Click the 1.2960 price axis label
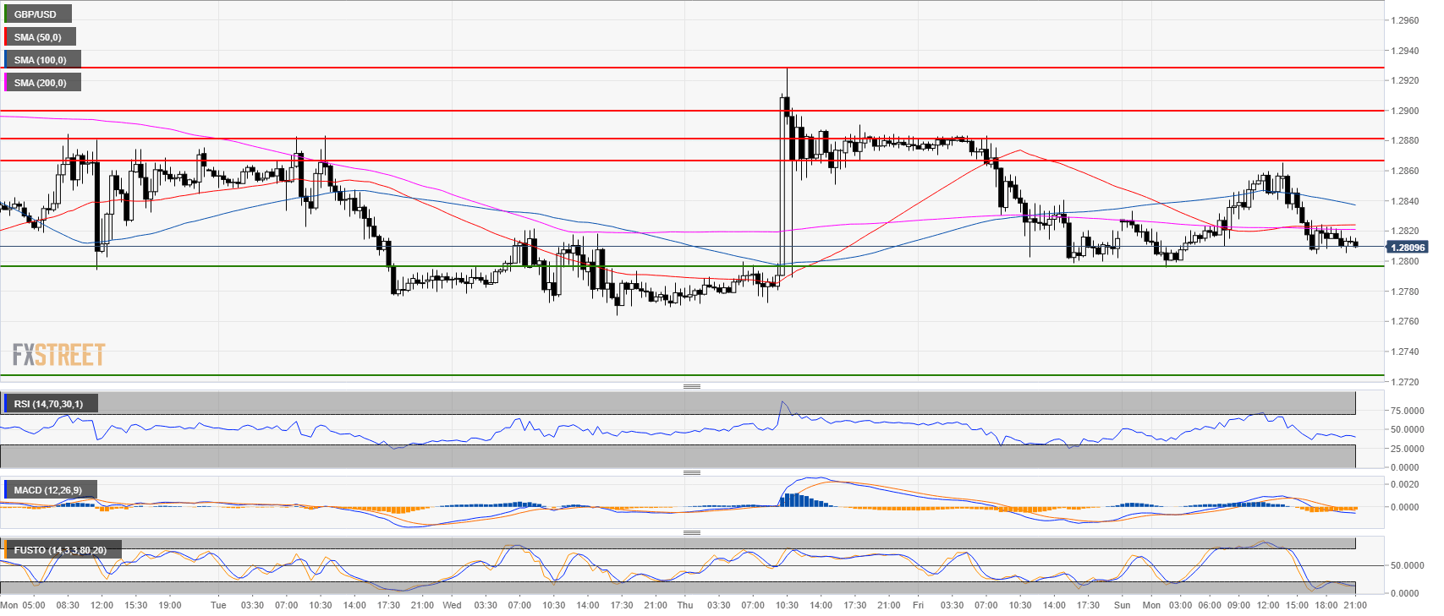 [x=1404, y=20]
